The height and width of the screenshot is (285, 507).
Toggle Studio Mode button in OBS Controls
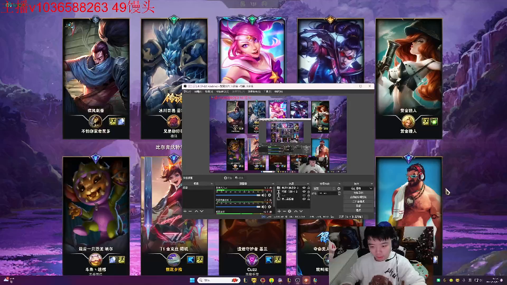359,201
